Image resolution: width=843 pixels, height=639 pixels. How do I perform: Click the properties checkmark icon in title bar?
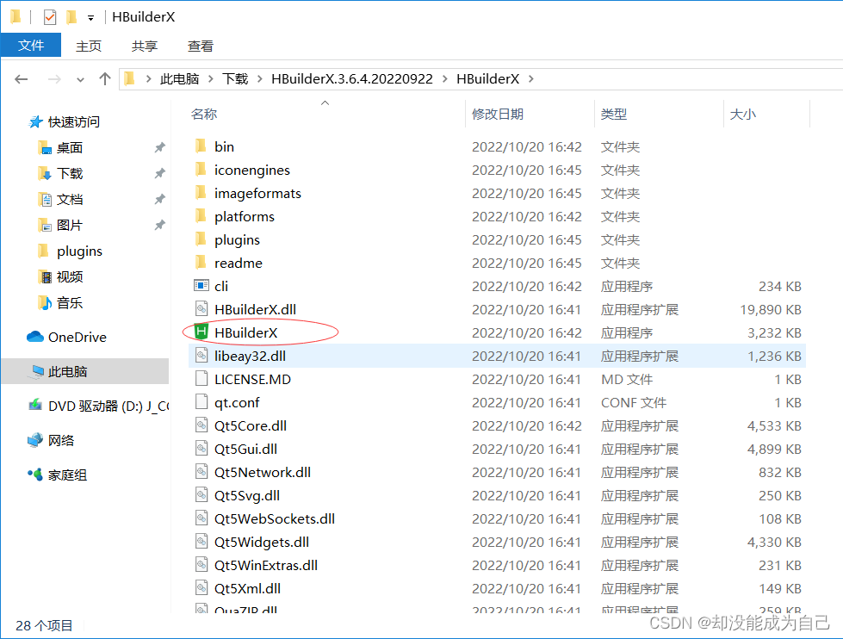[x=49, y=17]
